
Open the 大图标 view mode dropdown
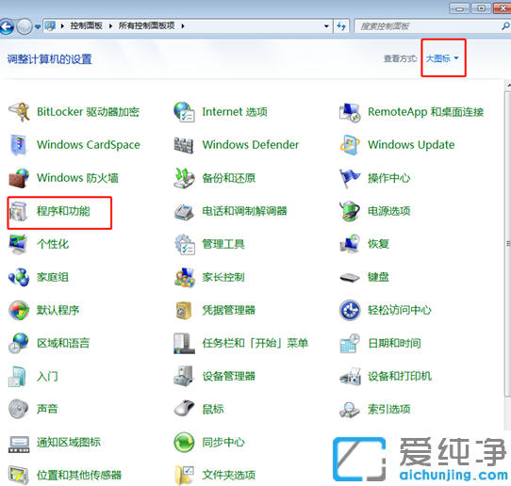(442, 58)
